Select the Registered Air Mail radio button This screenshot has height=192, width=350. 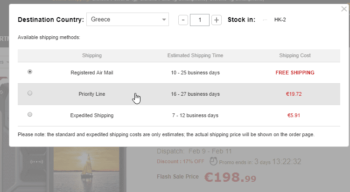coord(30,72)
